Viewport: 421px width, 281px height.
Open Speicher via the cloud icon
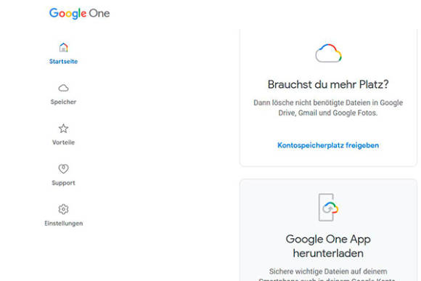(63, 88)
